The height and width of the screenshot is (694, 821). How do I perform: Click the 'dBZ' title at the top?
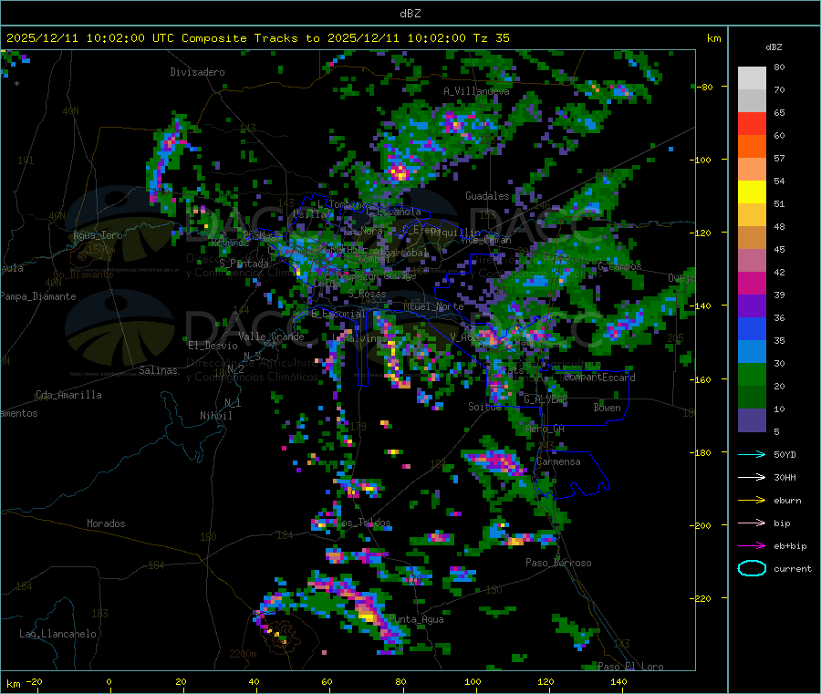coord(410,14)
